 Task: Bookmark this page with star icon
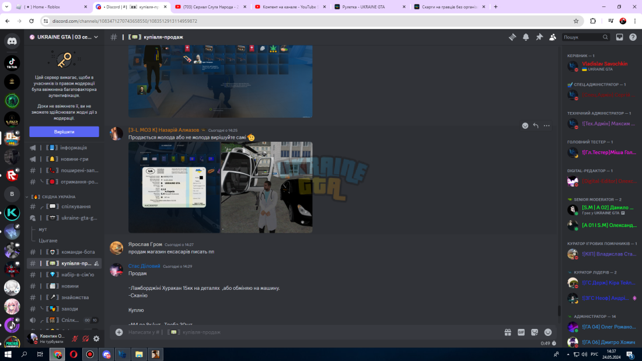(x=575, y=21)
